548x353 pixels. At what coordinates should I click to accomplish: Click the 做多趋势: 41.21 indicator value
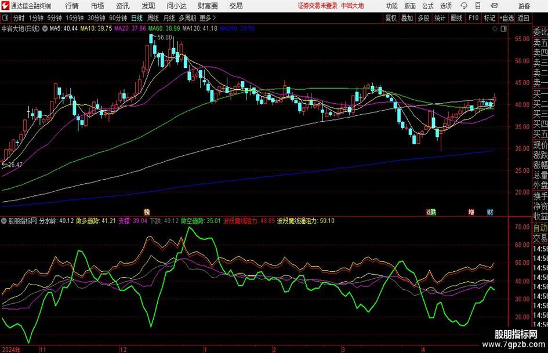pos(96,221)
